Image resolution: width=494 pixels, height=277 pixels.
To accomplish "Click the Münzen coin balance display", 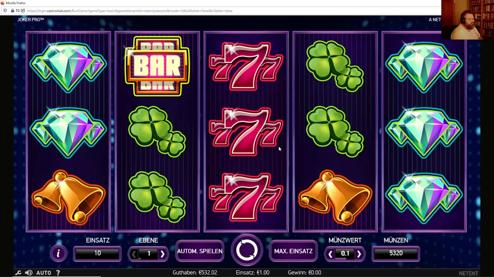I will point(396,253).
